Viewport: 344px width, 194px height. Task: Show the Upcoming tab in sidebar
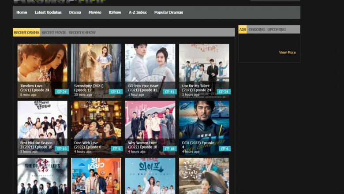click(277, 30)
